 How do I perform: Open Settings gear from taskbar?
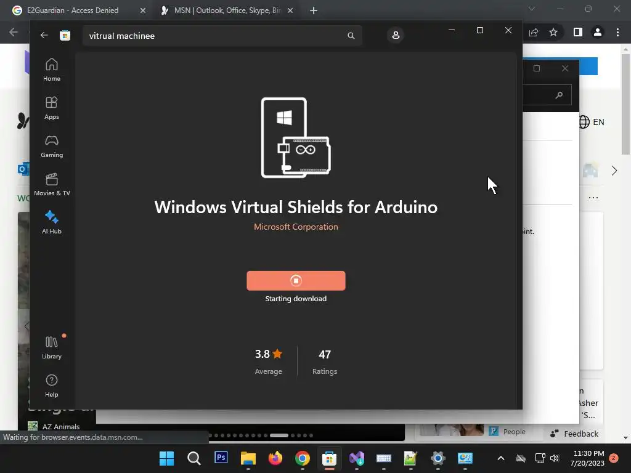pos(438,458)
